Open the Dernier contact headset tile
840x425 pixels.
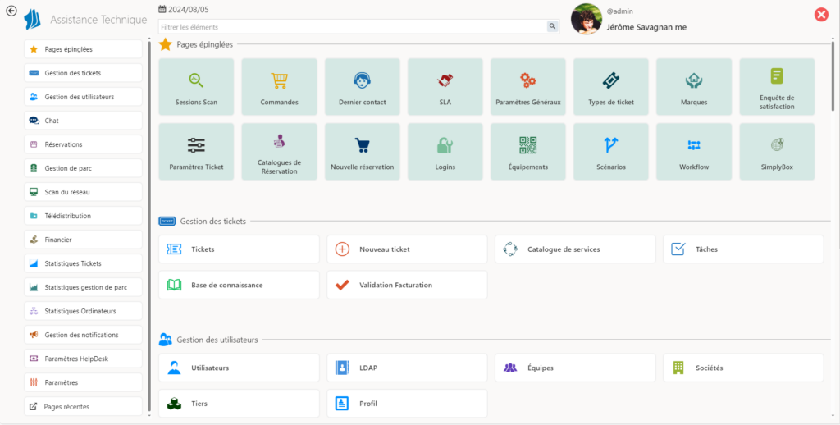(x=362, y=86)
